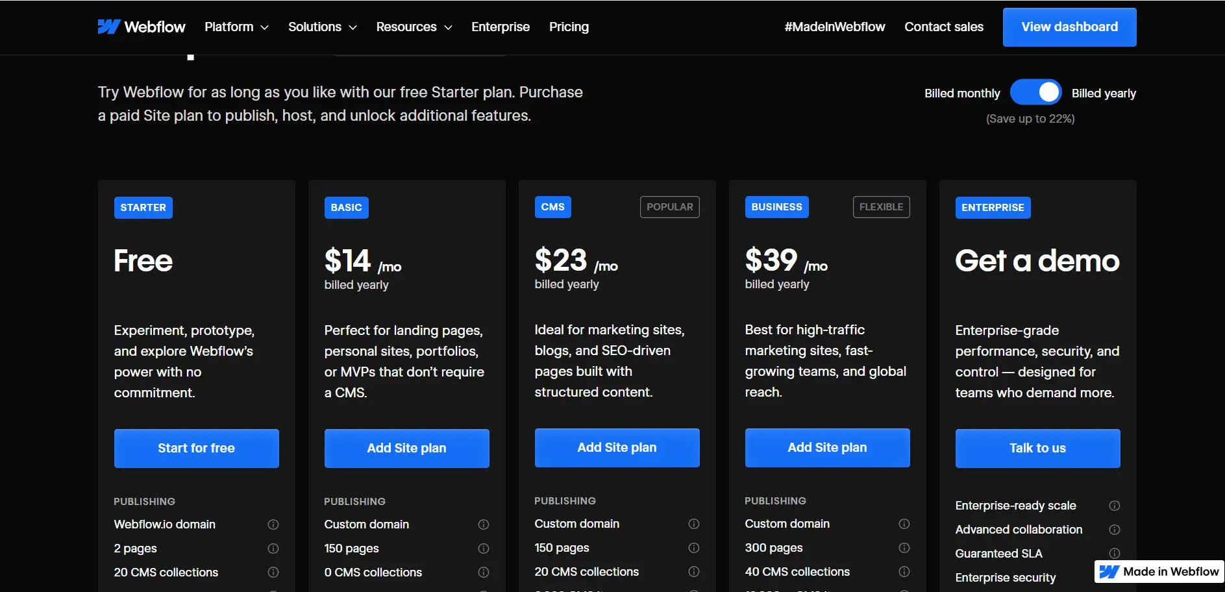Click Contact sales in the navbar
1225x592 pixels.
[x=944, y=27]
